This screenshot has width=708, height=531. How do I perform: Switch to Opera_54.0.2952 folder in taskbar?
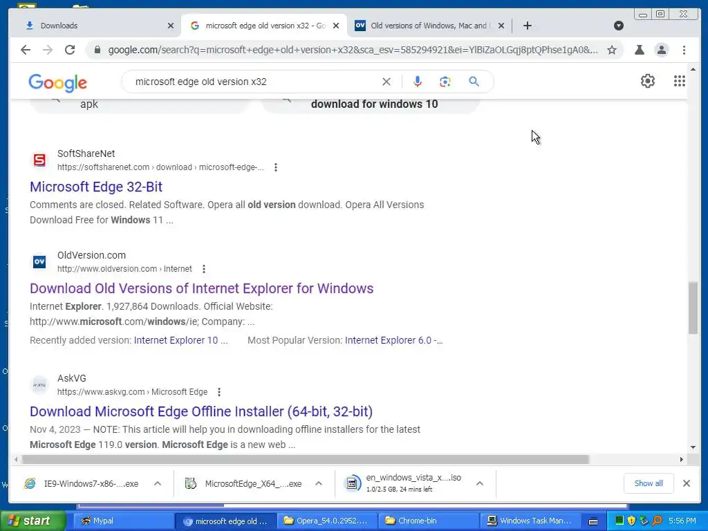(x=326, y=521)
